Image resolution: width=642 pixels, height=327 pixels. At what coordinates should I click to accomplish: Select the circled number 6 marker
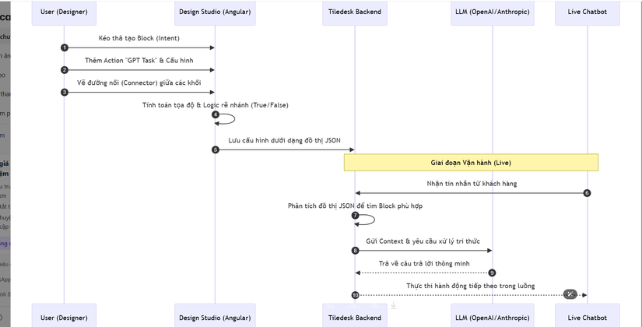coord(587,192)
